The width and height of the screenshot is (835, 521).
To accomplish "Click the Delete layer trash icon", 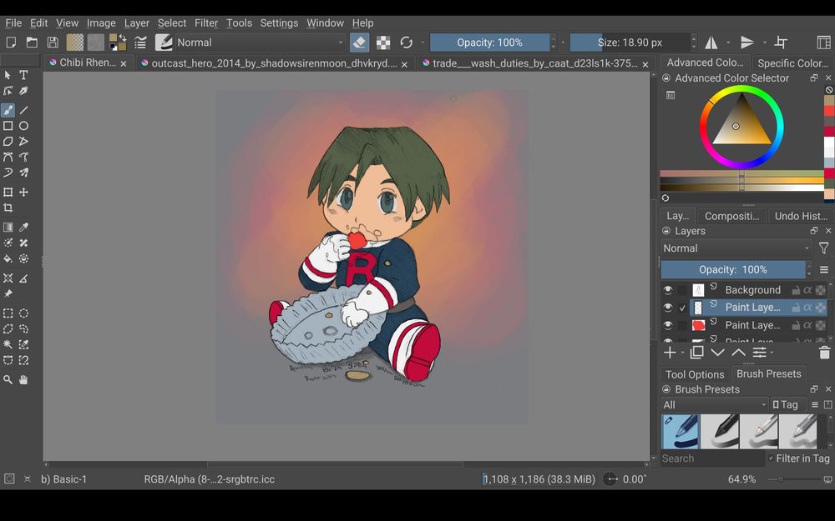I will 824,353.
